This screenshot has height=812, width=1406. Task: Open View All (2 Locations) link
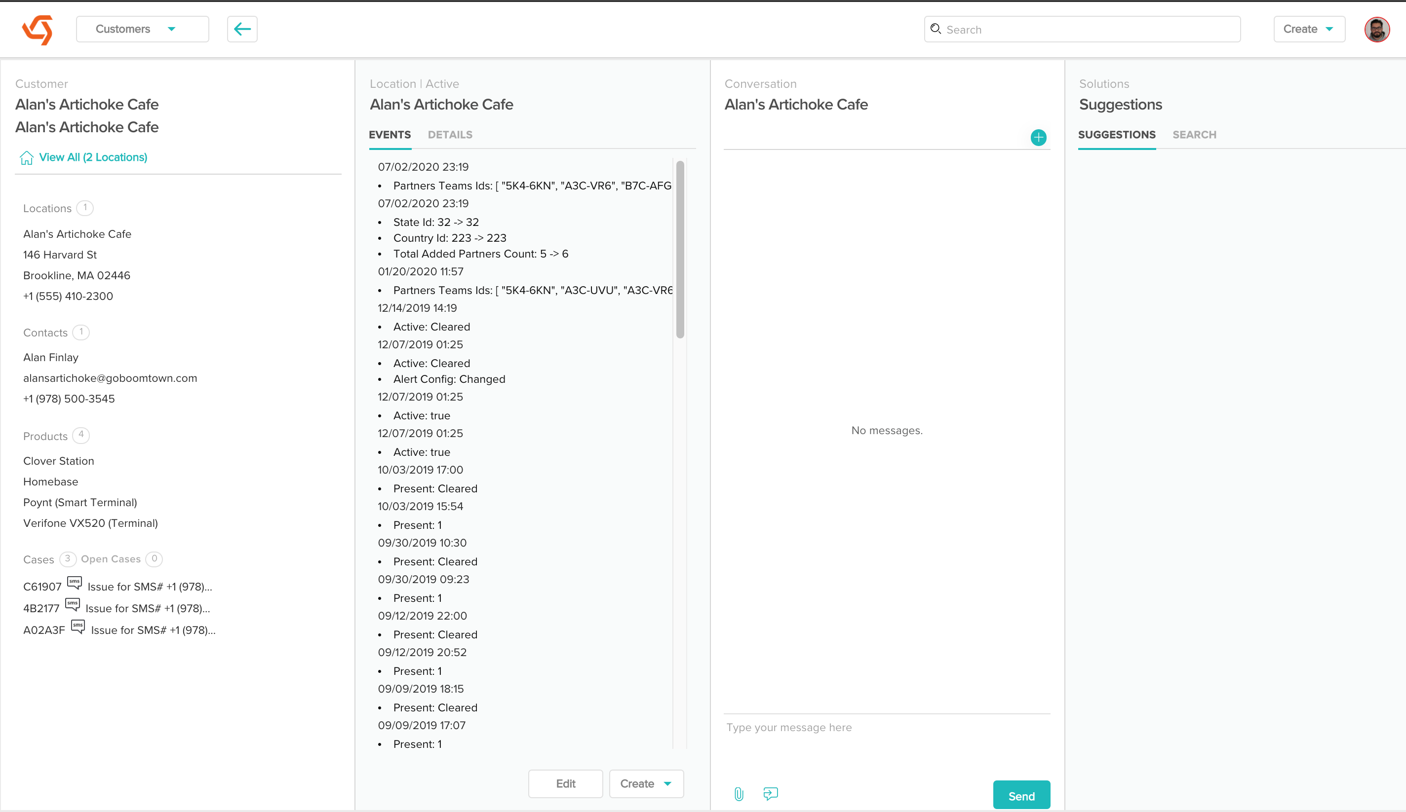tap(93, 157)
